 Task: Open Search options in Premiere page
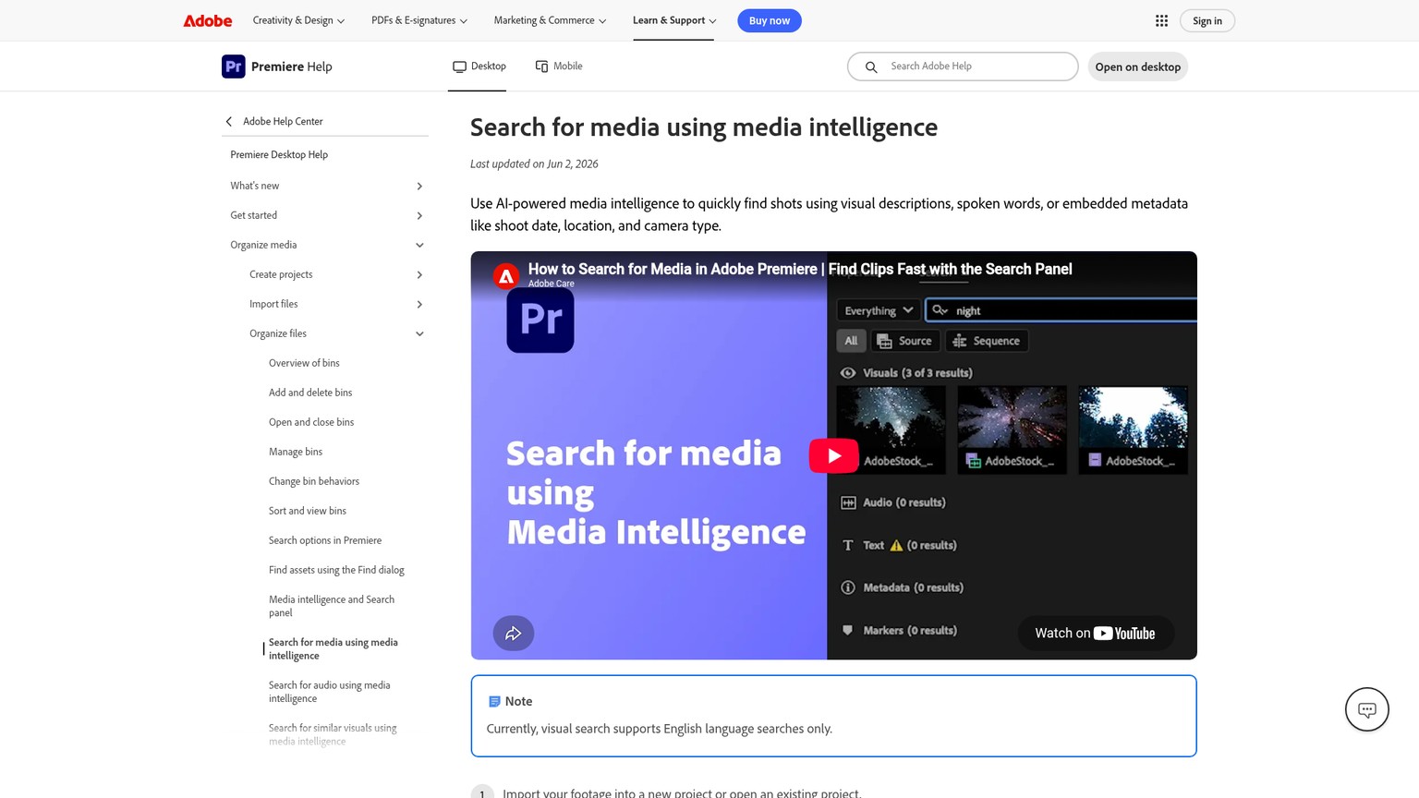point(325,540)
